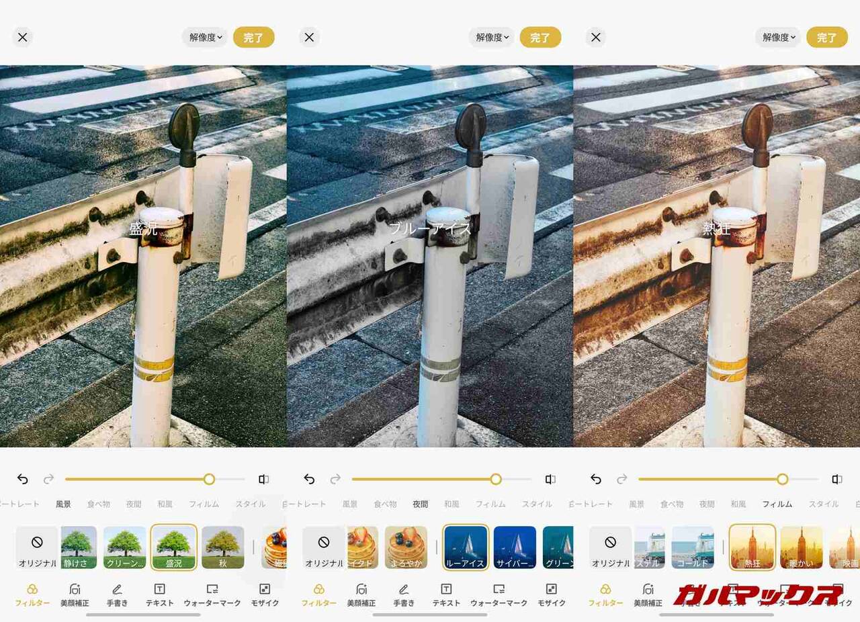Open 解像度 dropdown in the middle panel
860x622 pixels.
pos(492,38)
